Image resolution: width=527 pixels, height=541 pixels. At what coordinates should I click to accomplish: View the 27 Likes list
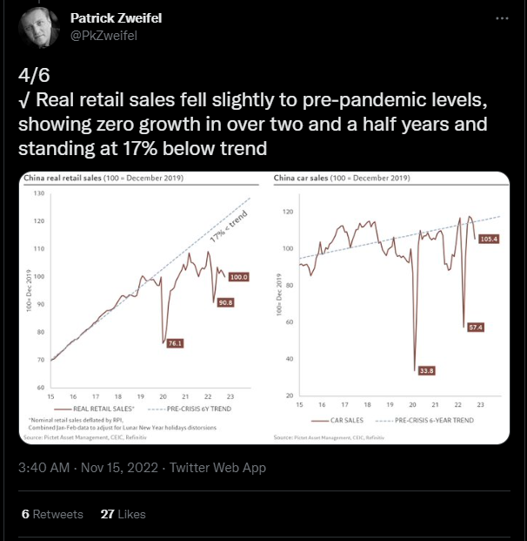pyautogui.click(x=123, y=514)
